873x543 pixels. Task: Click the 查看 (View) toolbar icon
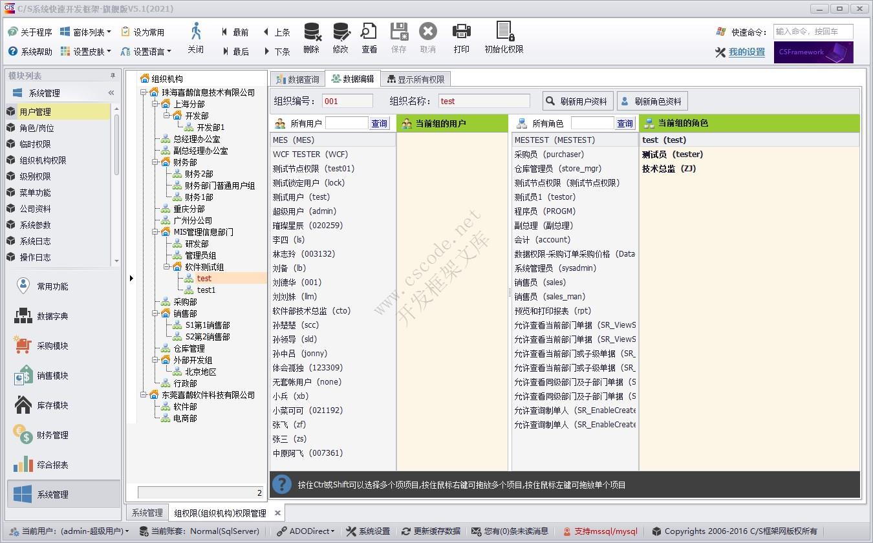click(369, 37)
